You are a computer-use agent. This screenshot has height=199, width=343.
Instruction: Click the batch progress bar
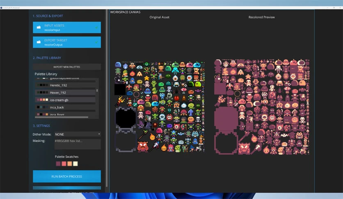pyautogui.click(x=67, y=188)
